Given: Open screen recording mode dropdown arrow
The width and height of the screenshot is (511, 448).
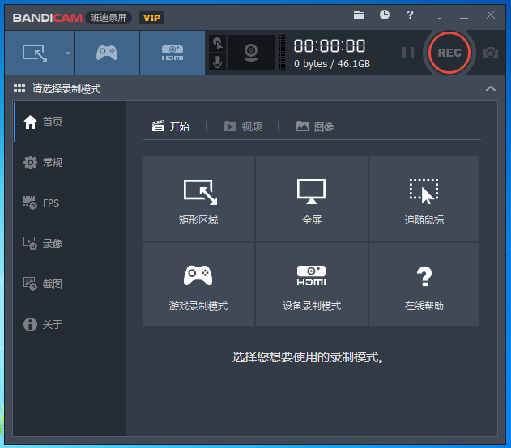Looking at the screenshot, I should (68, 53).
